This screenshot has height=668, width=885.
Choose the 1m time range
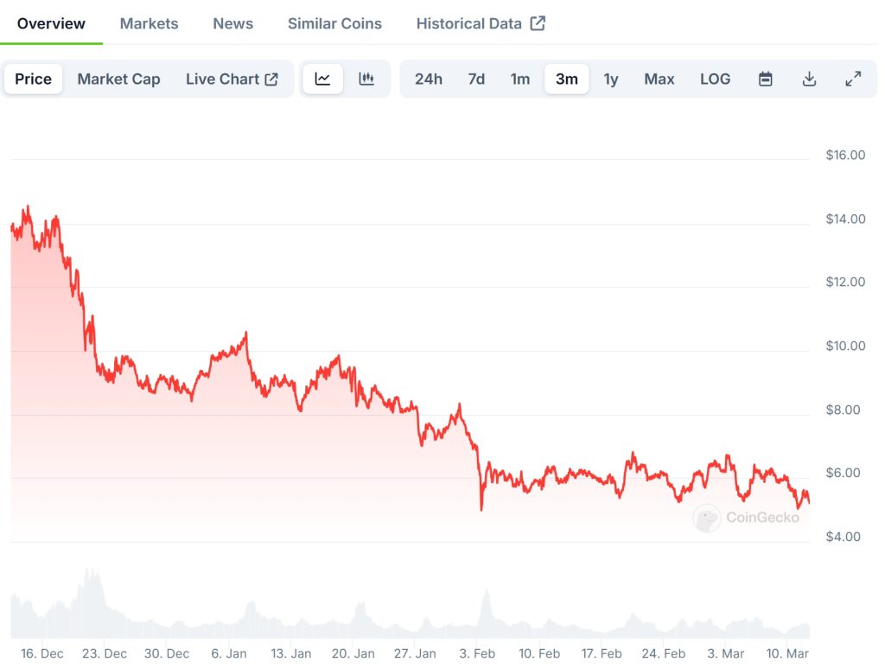tap(519, 79)
